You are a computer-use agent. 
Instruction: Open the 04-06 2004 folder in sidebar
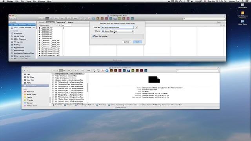[x=19, y=36]
